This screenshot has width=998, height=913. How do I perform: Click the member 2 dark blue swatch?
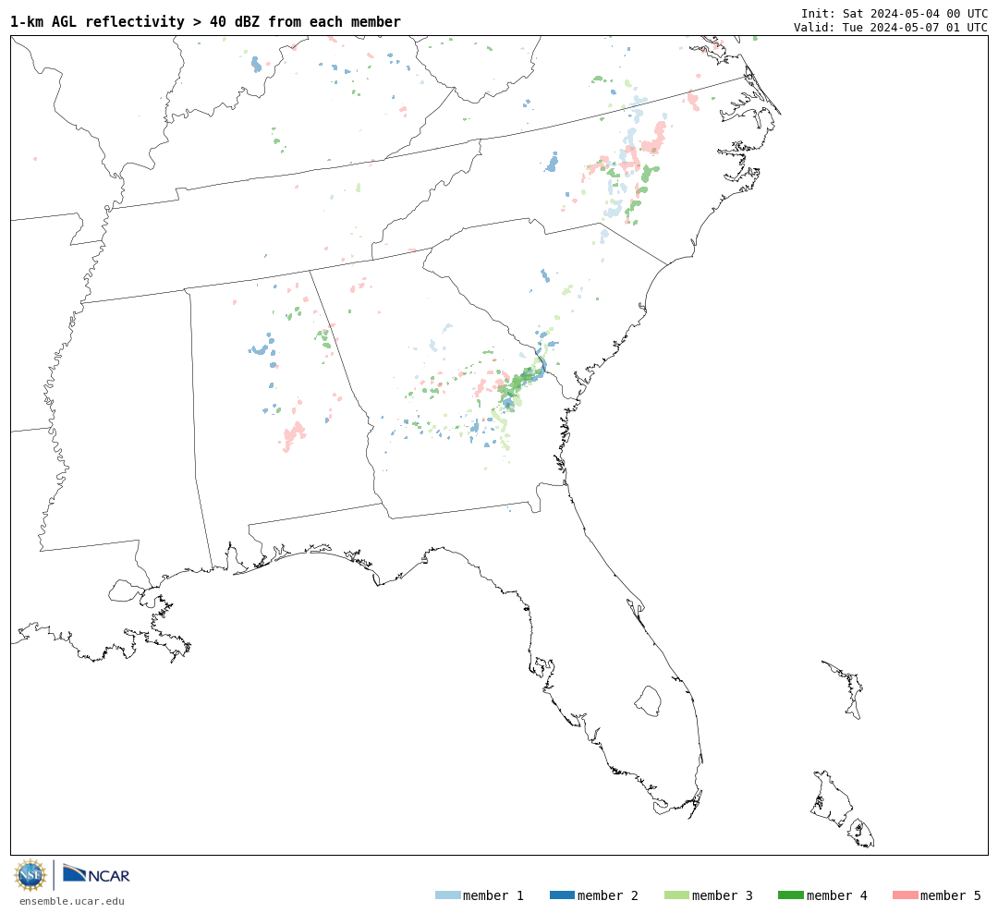click(x=562, y=895)
